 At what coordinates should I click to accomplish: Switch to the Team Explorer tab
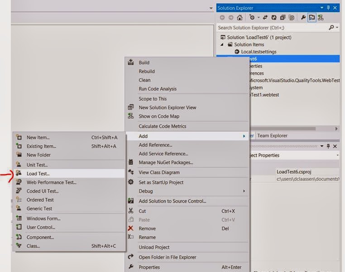pos(273,136)
